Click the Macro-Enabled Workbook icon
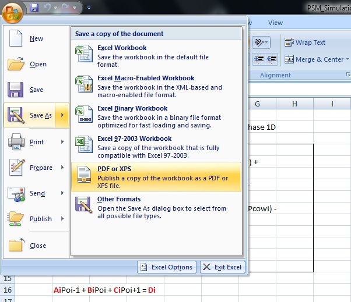The image size is (351, 302). [84, 84]
